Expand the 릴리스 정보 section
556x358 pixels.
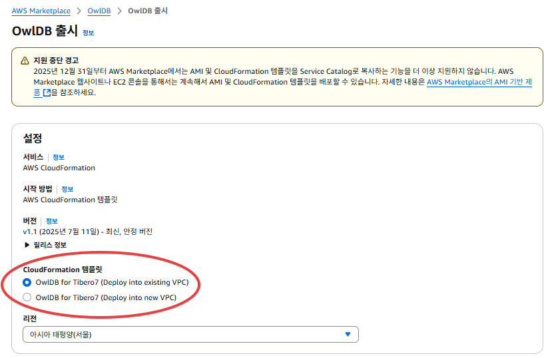(45, 245)
